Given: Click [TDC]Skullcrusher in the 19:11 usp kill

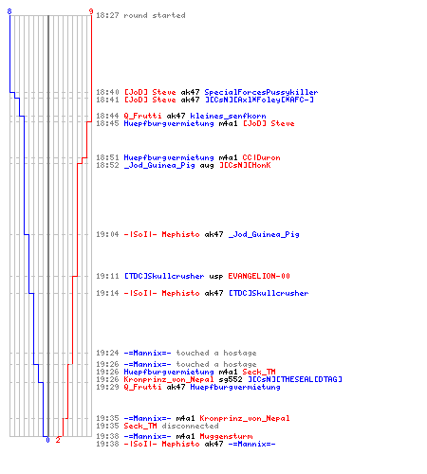Looking at the screenshot, I should (164, 276).
